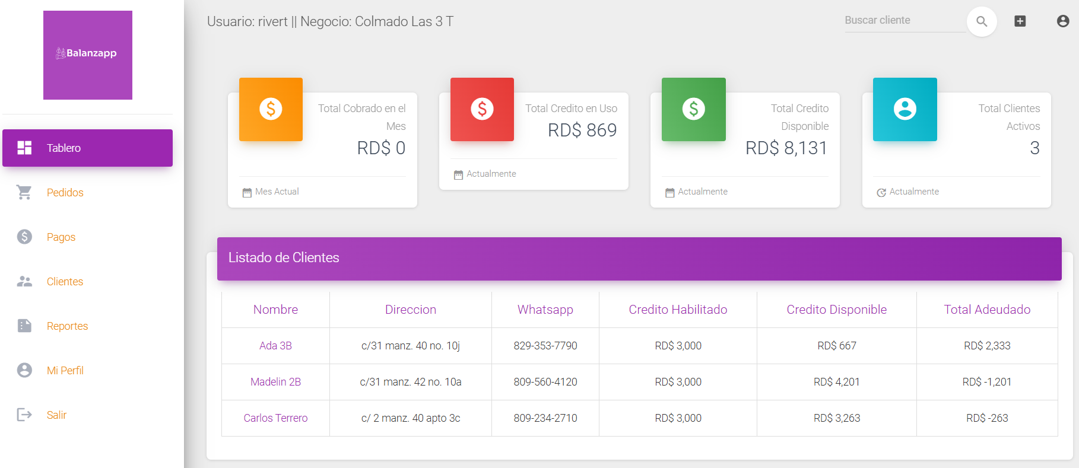This screenshot has width=1079, height=468.
Task: Click Ada 3B's RD$ 3,000 credit enabled cell
Action: click(x=678, y=346)
